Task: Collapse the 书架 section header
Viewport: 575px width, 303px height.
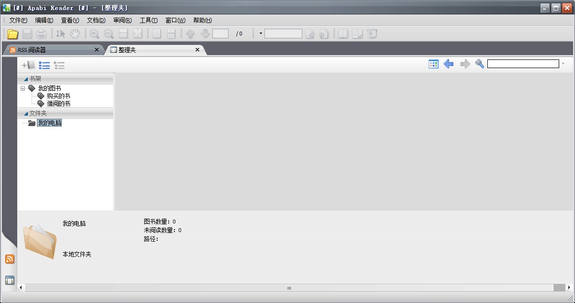Action: pyautogui.click(x=26, y=79)
